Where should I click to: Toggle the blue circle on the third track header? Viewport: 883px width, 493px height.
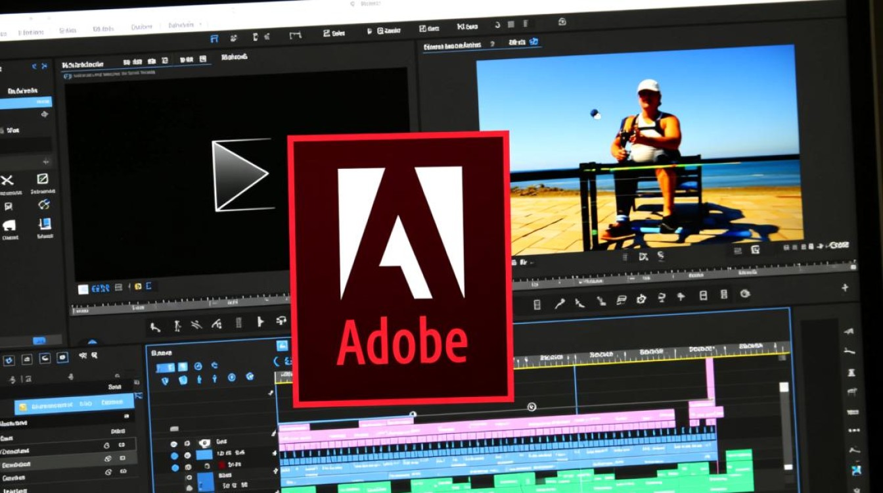[x=175, y=468]
